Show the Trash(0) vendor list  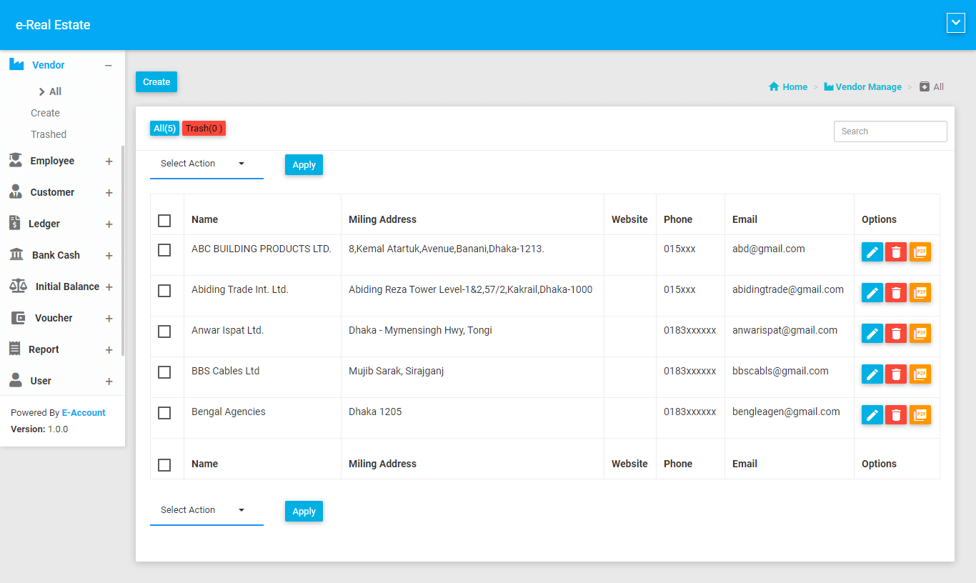[x=204, y=129]
